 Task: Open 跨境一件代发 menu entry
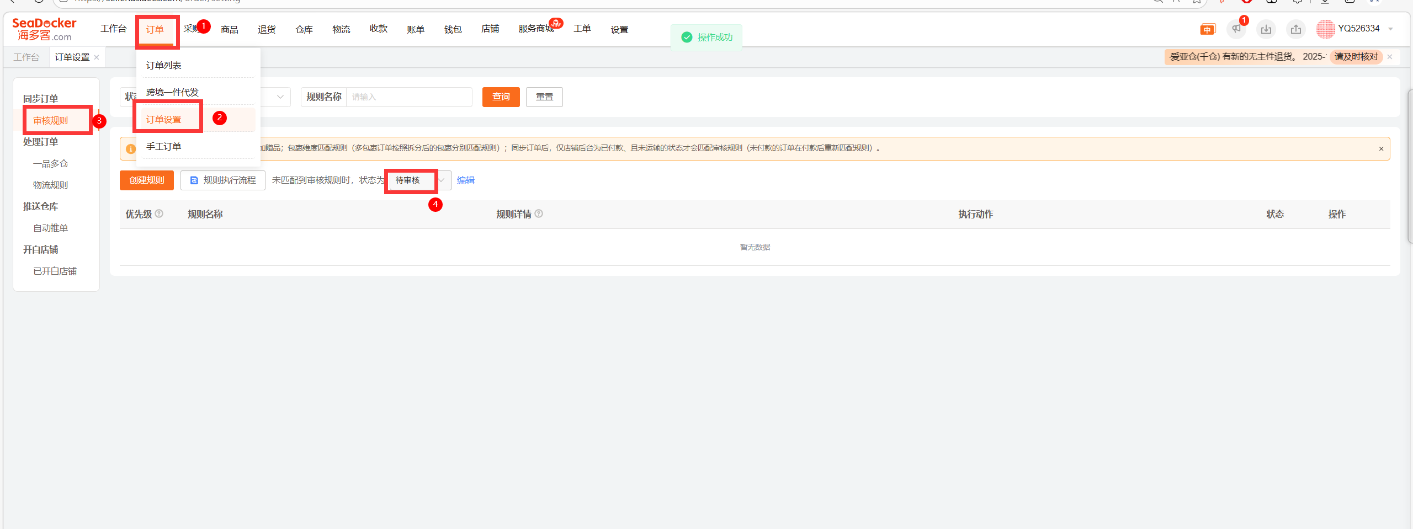point(172,93)
